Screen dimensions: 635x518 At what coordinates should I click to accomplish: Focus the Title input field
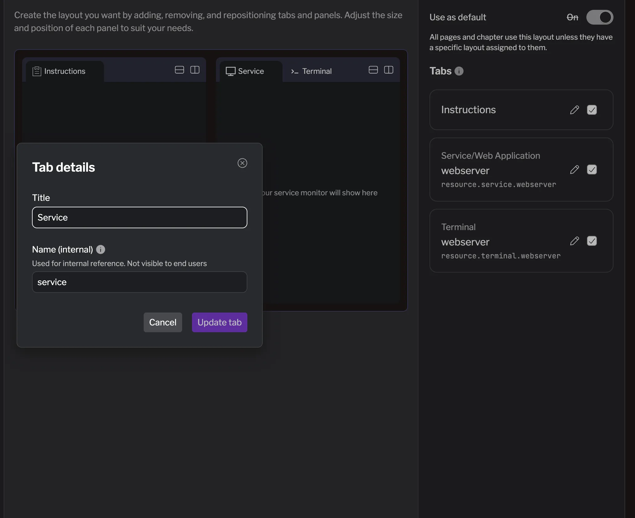click(x=139, y=217)
